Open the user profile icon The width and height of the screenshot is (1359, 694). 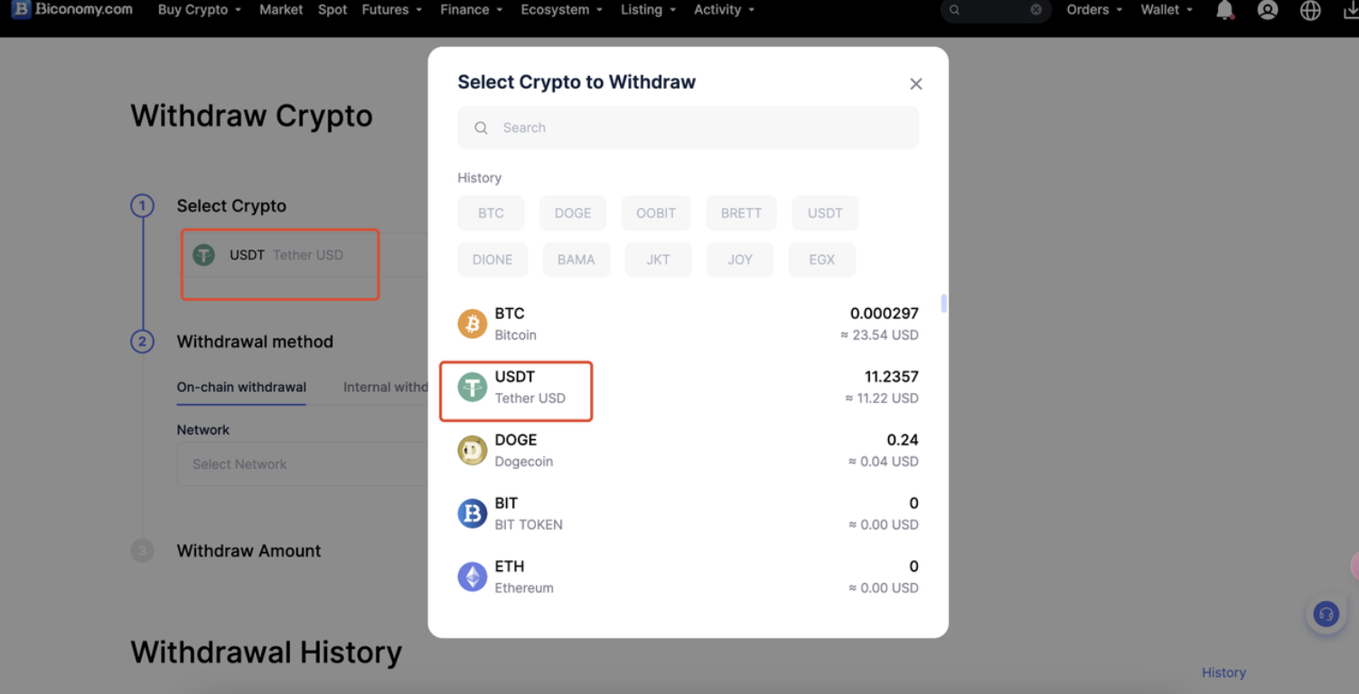[x=1268, y=10]
